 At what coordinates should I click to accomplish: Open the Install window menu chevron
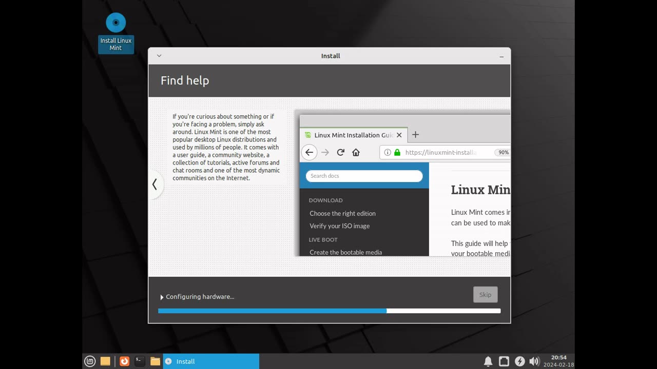[x=159, y=56]
